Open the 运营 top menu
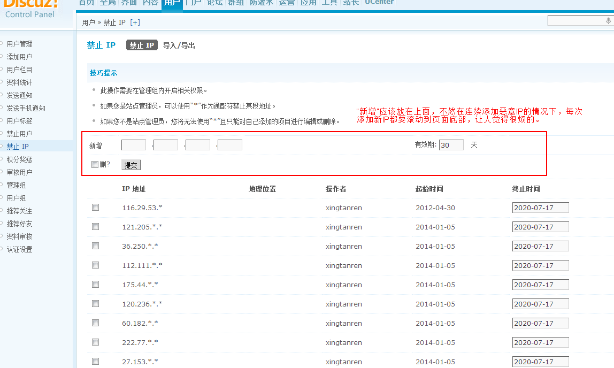Image resolution: width=614 pixels, height=368 pixels. pos(287,3)
